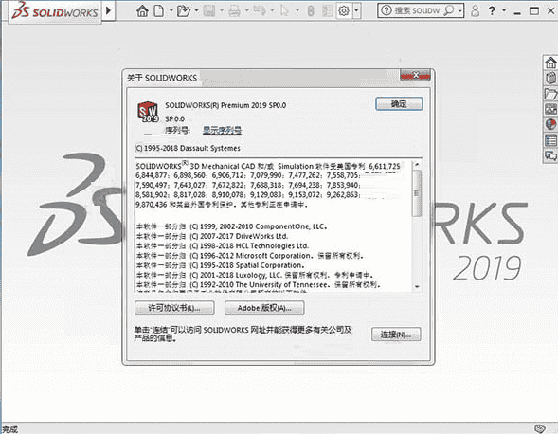Open File Explorer tab in task pane
558x434 pixels.
[550, 94]
